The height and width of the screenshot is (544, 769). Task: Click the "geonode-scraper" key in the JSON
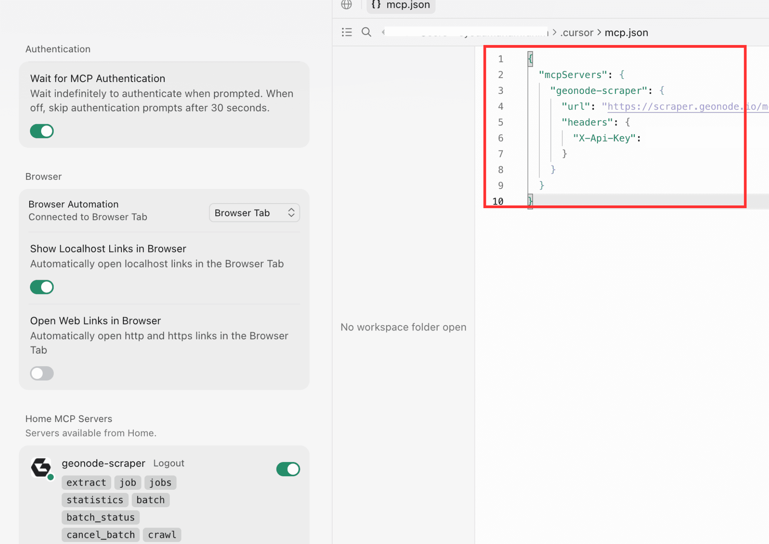(x=599, y=91)
